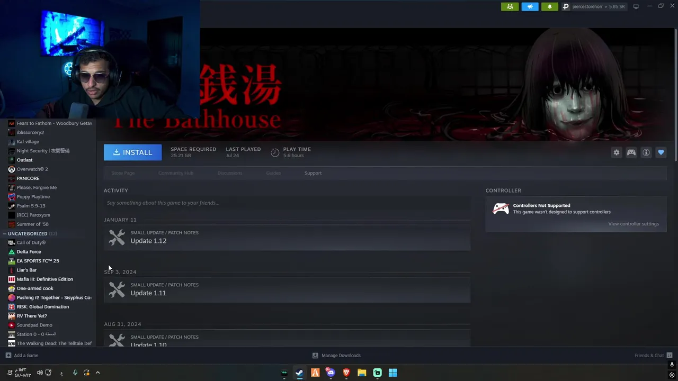Click the Steam taskbar icon
The height and width of the screenshot is (381, 678).
click(299, 373)
